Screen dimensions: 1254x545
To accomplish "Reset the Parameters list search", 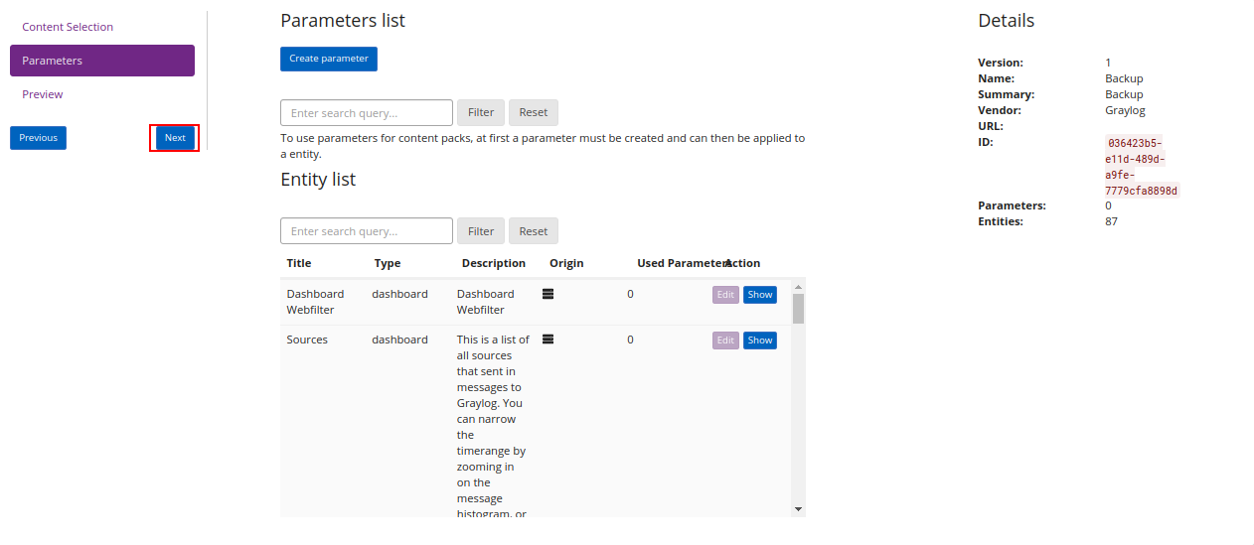I will coord(534,112).
